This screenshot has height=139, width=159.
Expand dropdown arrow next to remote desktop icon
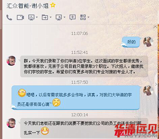(x=64, y=17)
